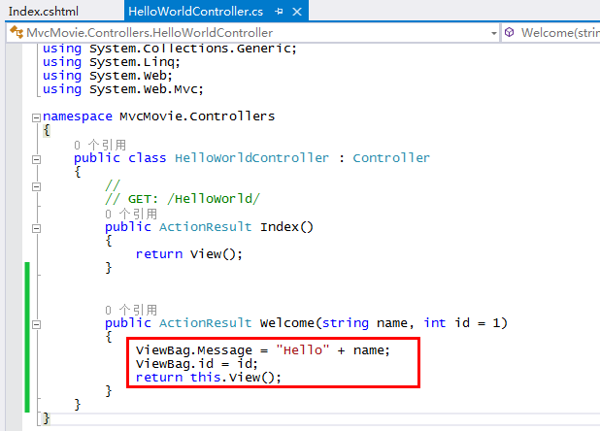Click the 'Index()' method name
Viewport: 600px width, 431px height.
coord(286,227)
